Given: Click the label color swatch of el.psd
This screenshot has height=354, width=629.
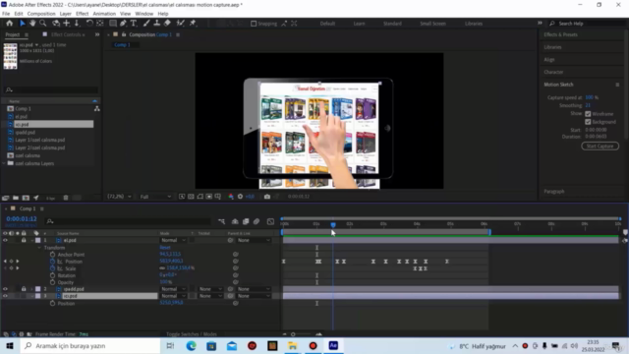Looking at the screenshot, I should pyautogui.click(x=38, y=240).
